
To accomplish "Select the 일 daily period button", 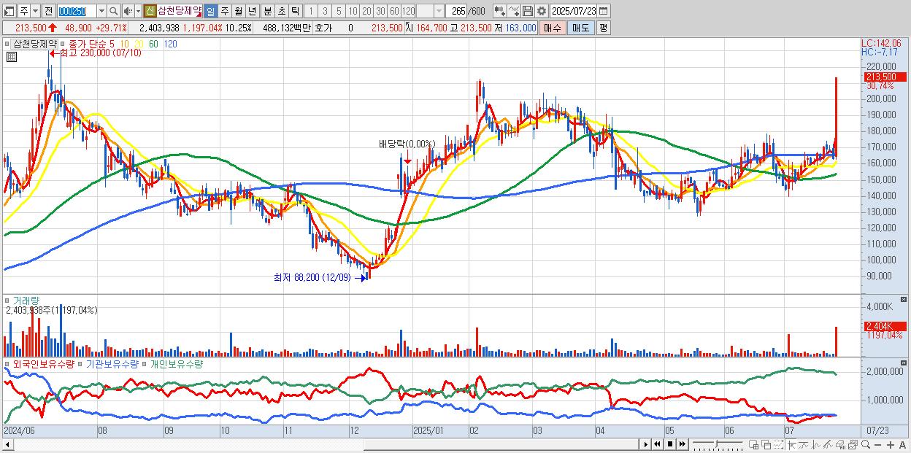I will (x=210, y=11).
